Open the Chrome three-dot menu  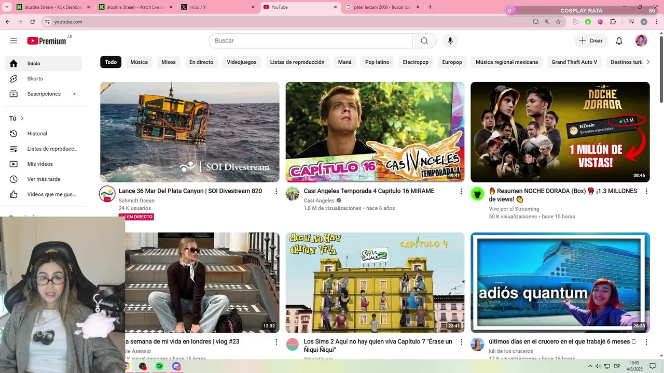click(656, 22)
